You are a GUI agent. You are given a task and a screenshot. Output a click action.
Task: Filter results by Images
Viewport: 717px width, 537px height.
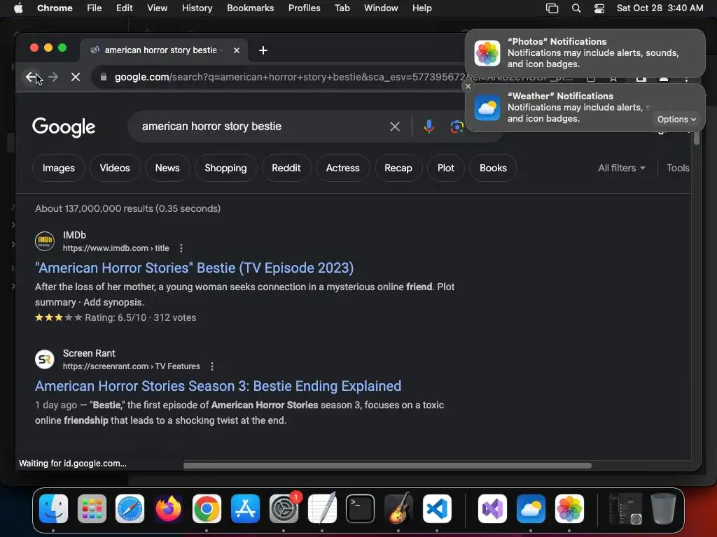coord(59,168)
